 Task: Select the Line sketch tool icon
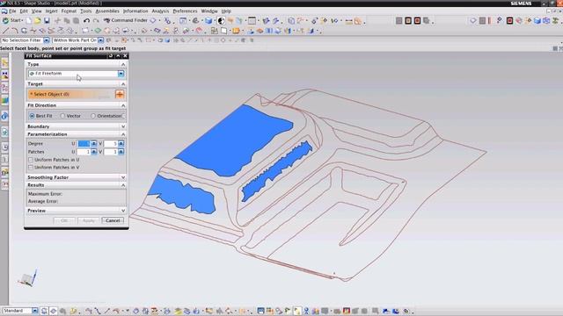click(6, 31)
